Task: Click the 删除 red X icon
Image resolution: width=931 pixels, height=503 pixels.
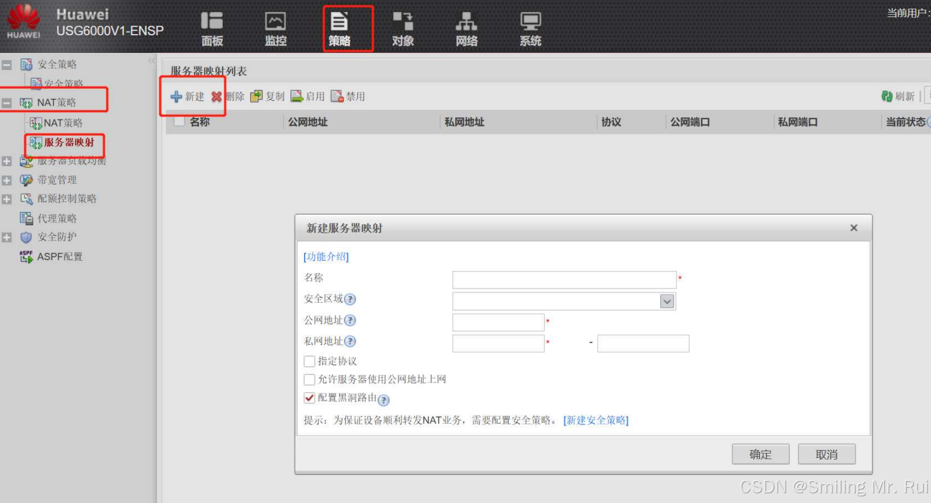Action: (x=217, y=97)
